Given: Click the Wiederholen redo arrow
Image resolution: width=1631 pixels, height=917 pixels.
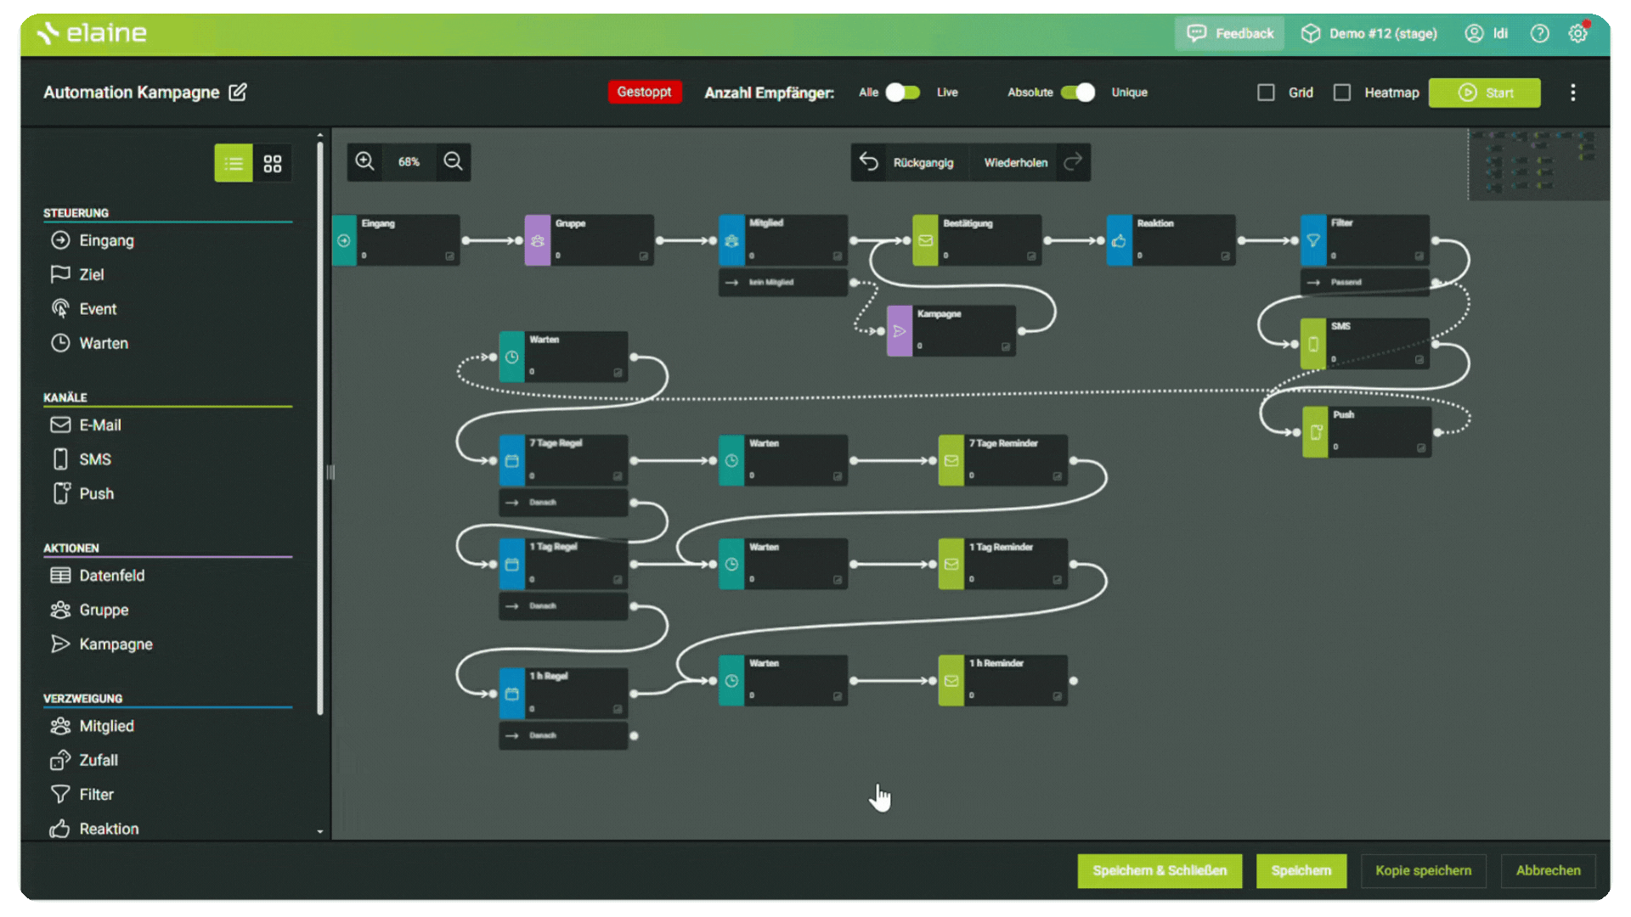Looking at the screenshot, I should click(1073, 161).
